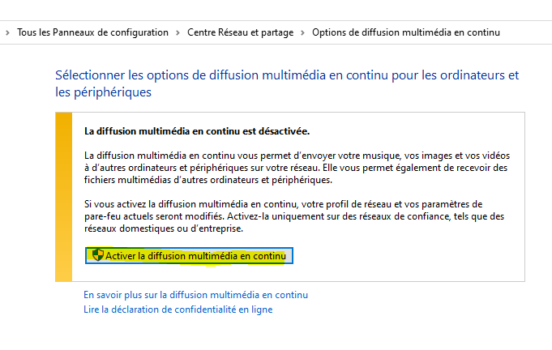Viewport: 552px width, 350px height.
Task: Expand chevron after Tous les Panneaux de configuration
Action: [178, 32]
